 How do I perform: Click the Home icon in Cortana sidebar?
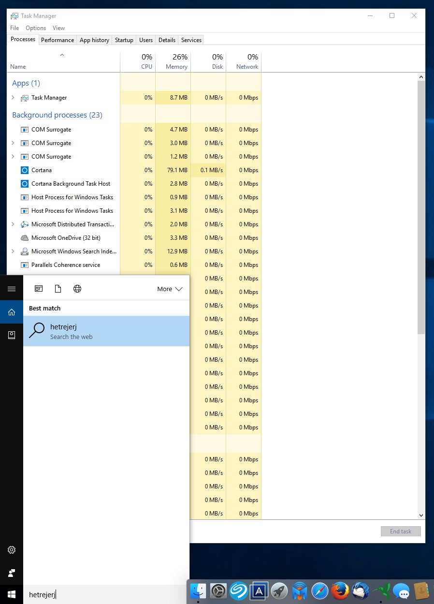[12, 312]
